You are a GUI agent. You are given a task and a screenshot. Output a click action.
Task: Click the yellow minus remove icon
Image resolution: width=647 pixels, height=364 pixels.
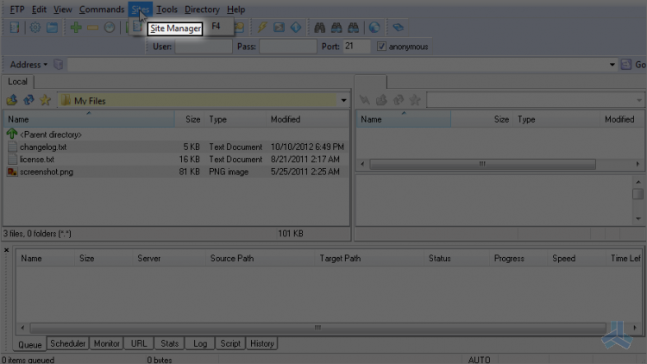[x=93, y=28]
